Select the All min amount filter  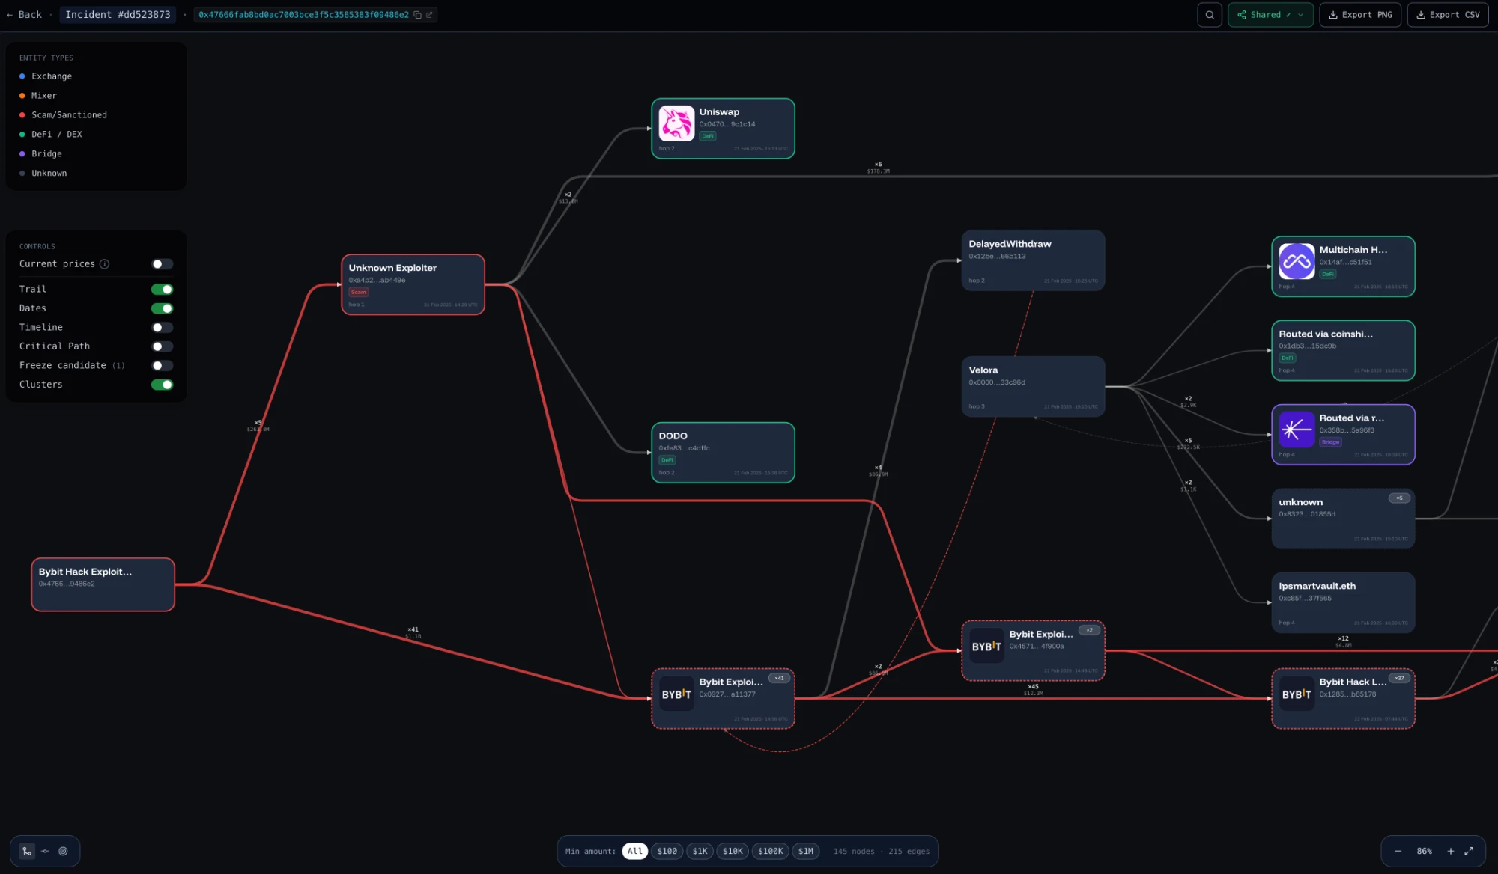(634, 851)
